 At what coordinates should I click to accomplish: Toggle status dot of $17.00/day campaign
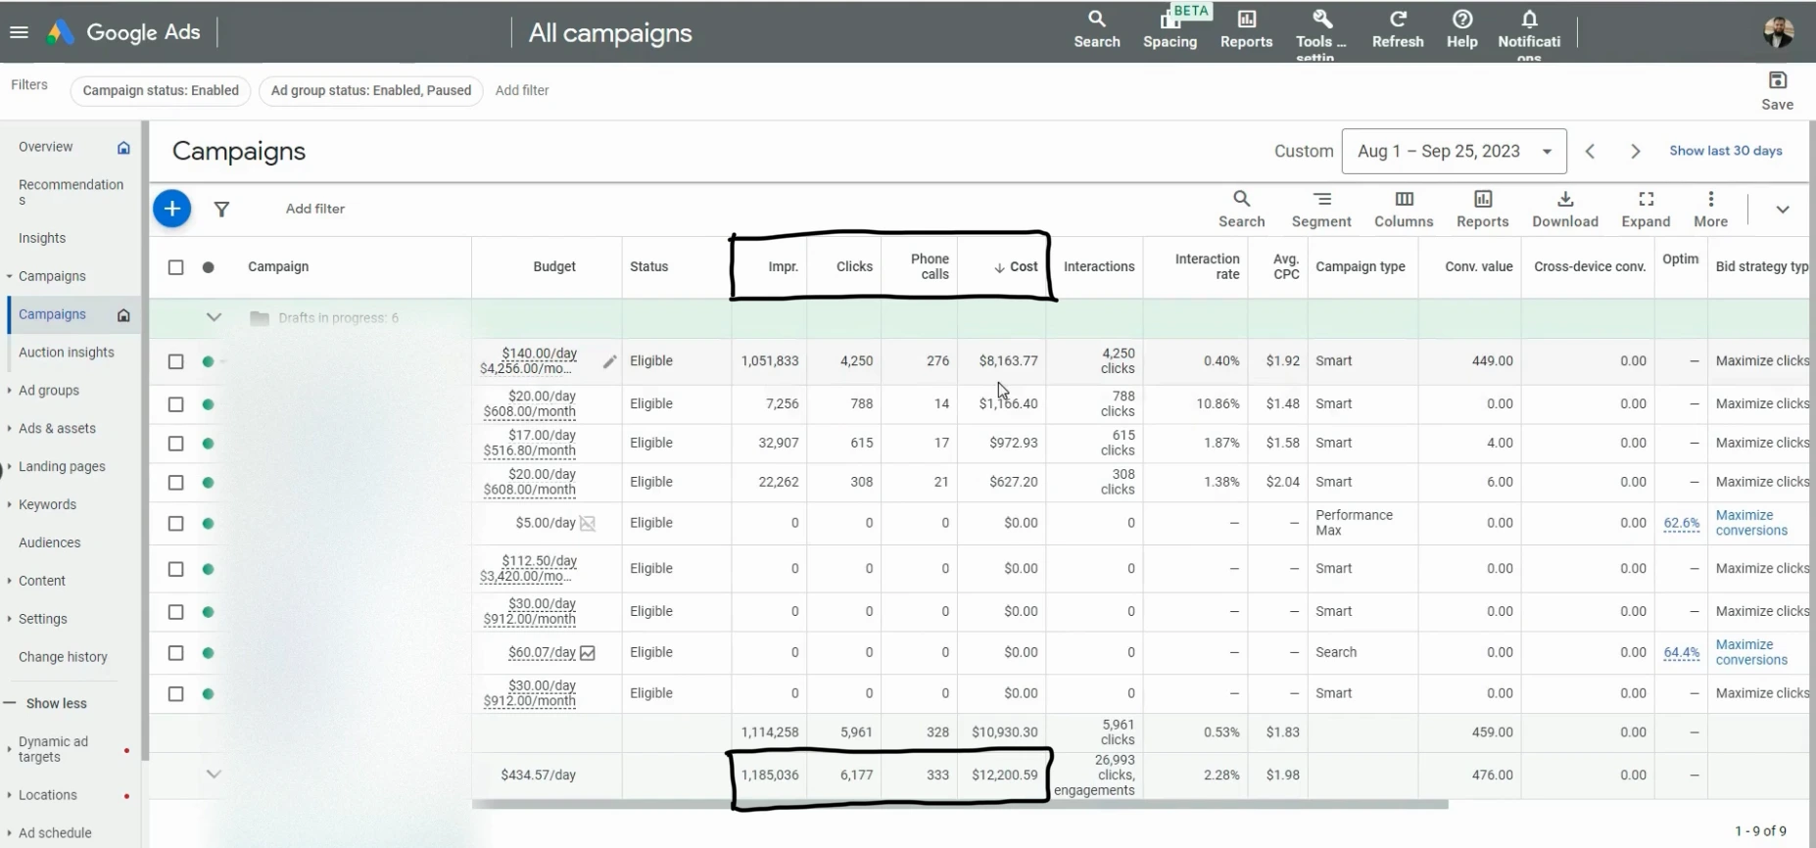pos(208,444)
